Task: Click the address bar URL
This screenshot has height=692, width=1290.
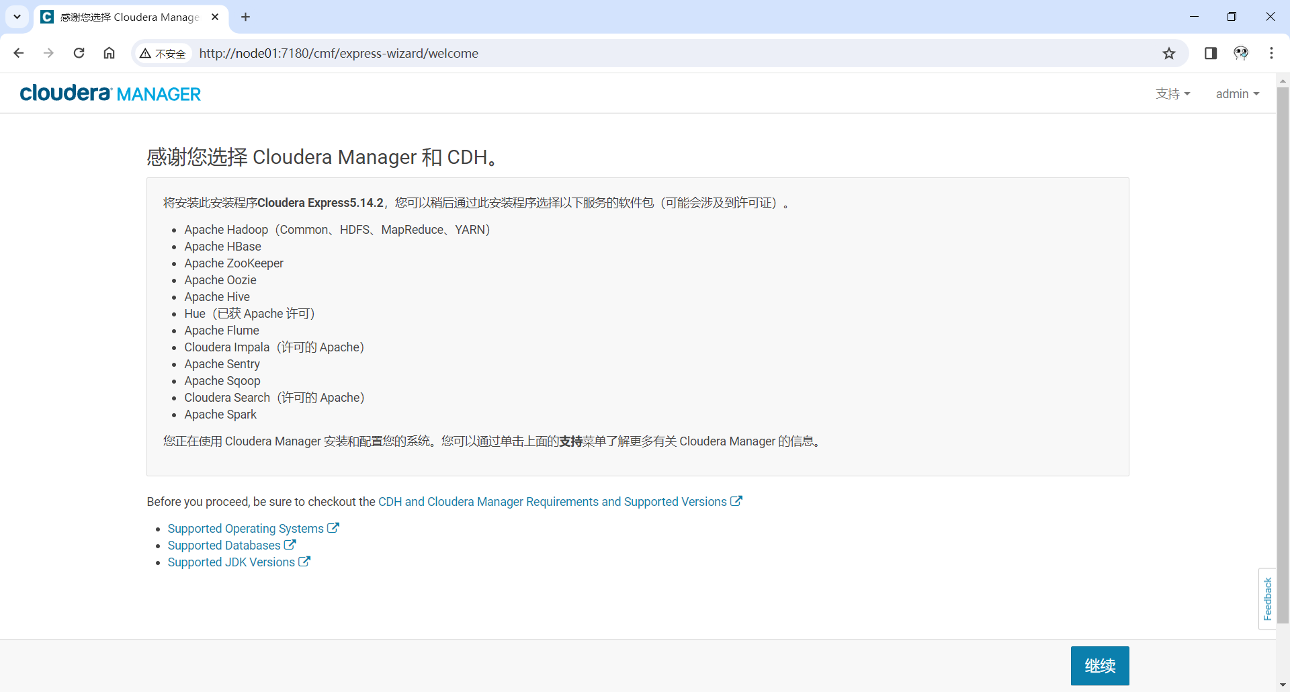Action: tap(339, 53)
